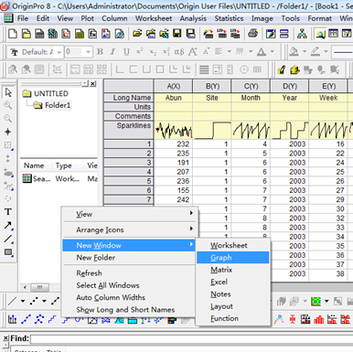
Task: Toggle Bold text formatting
Action: (x=100, y=52)
